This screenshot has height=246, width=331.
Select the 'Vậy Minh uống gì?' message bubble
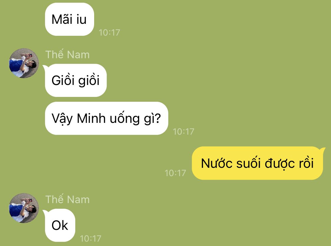click(107, 118)
